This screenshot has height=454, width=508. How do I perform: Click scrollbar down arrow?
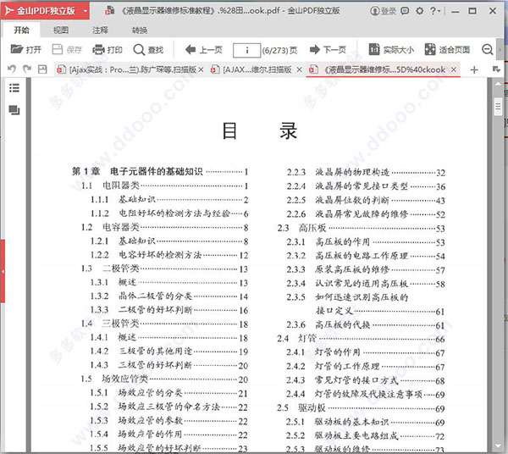[x=498, y=446]
